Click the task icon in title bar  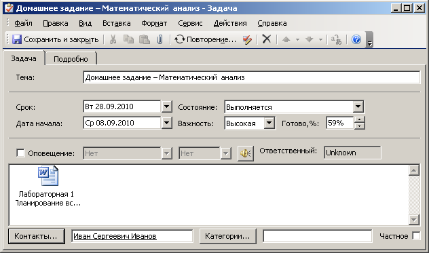(x=9, y=8)
